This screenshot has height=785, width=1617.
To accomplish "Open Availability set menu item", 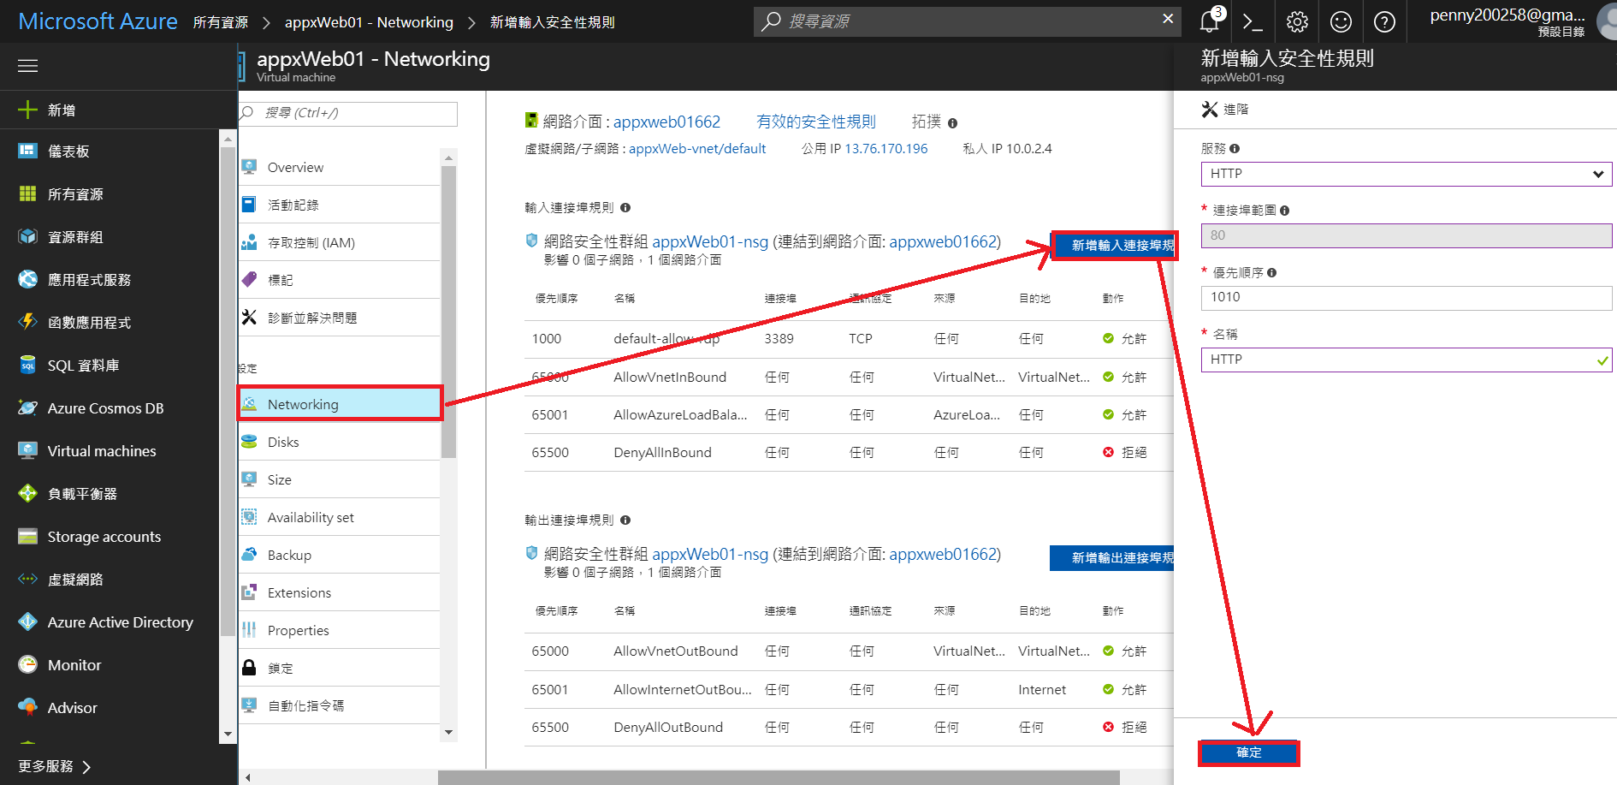I will [x=340, y=518].
